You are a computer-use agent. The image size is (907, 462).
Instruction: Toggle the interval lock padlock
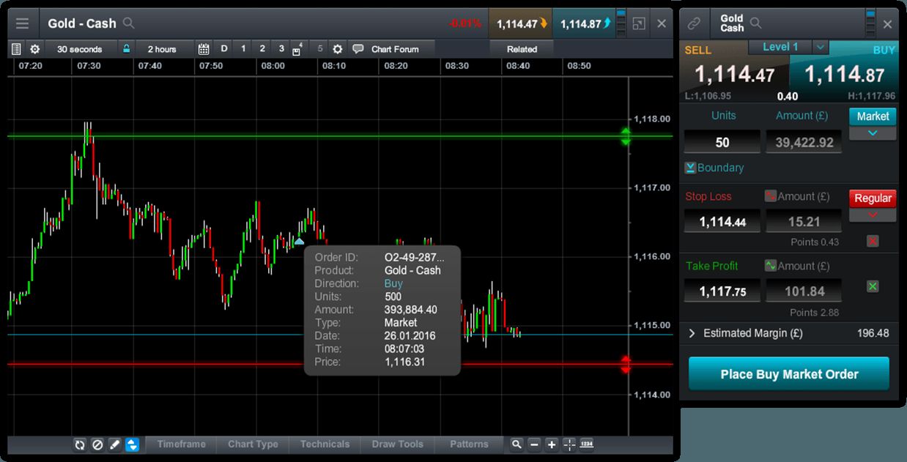125,48
